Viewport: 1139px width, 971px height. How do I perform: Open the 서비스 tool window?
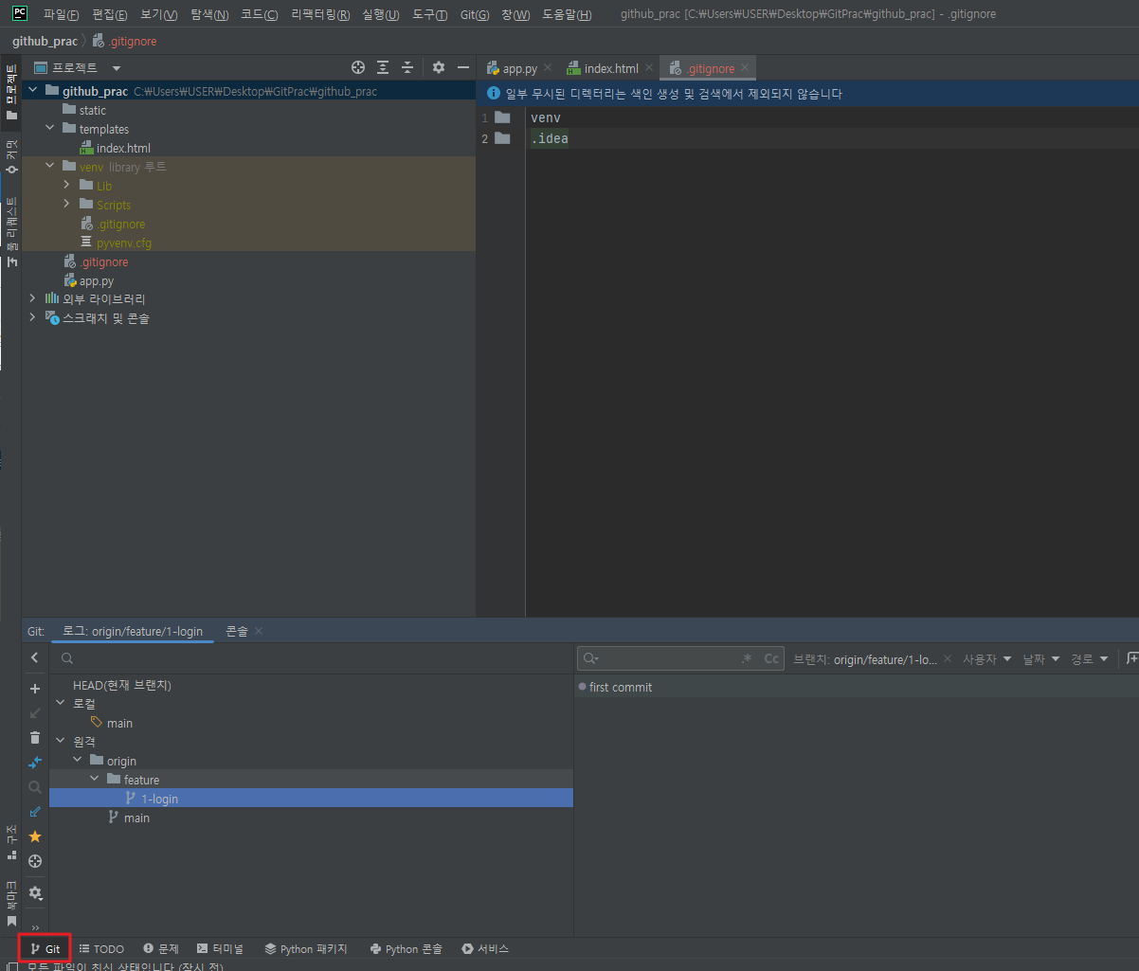[x=485, y=948]
